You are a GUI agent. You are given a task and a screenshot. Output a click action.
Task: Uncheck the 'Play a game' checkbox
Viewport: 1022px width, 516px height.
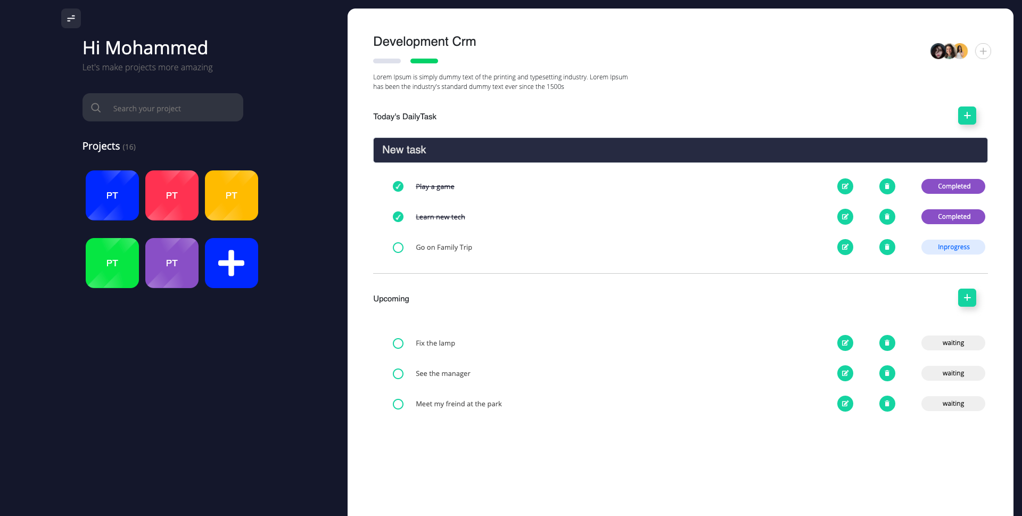tap(398, 186)
